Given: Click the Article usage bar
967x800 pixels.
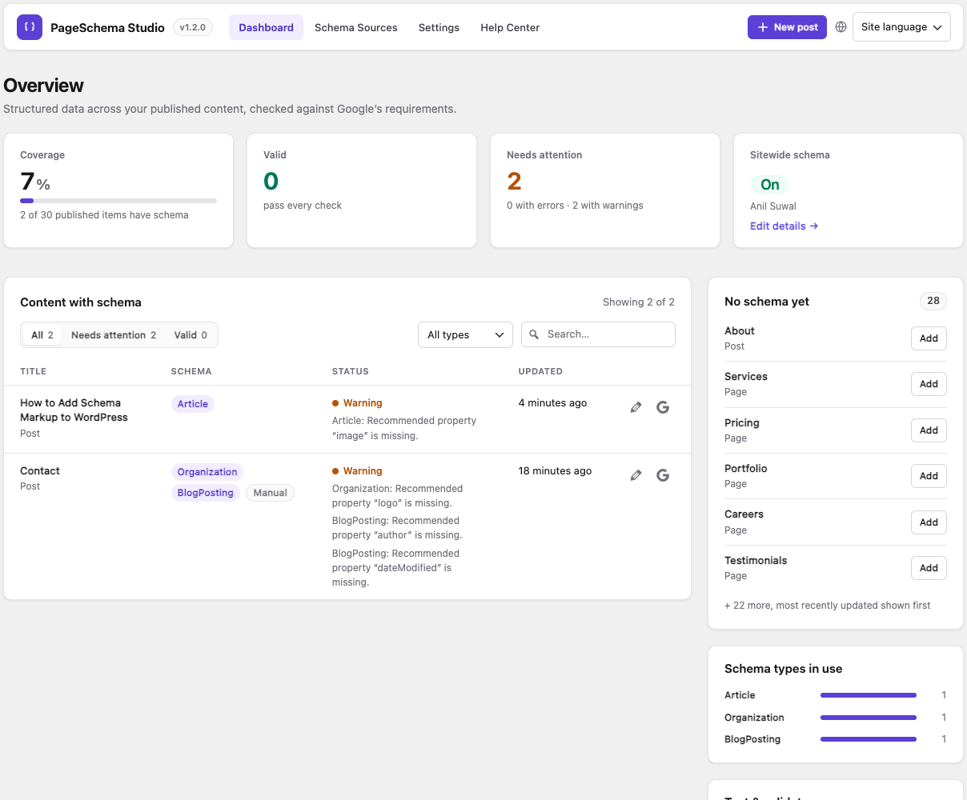Looking at the screenshot, I should [x=869, y=695].
